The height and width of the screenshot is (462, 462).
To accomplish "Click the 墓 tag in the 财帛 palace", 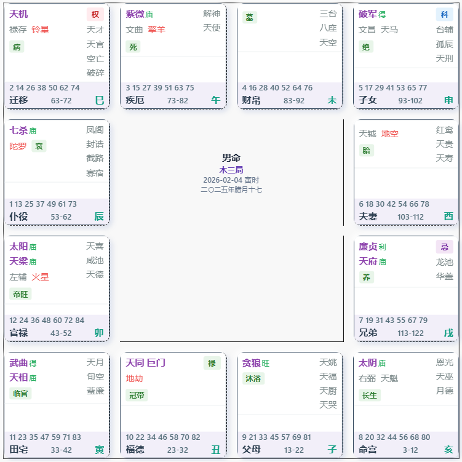I will 250,17.
